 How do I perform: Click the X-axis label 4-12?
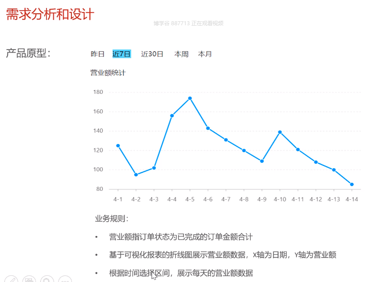click(x=316, y=200)
